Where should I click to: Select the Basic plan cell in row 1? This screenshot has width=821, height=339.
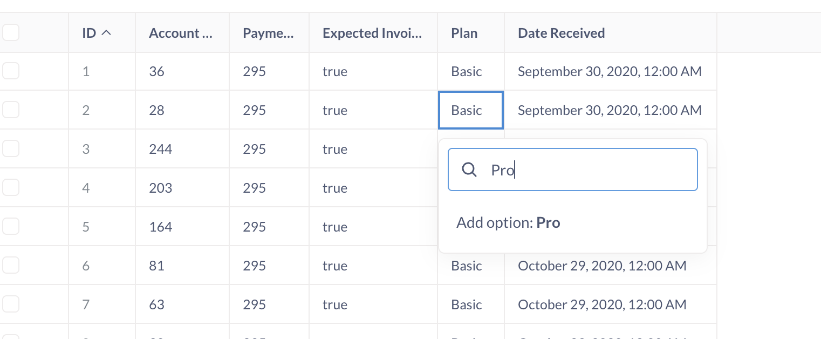tap(466, 71)
